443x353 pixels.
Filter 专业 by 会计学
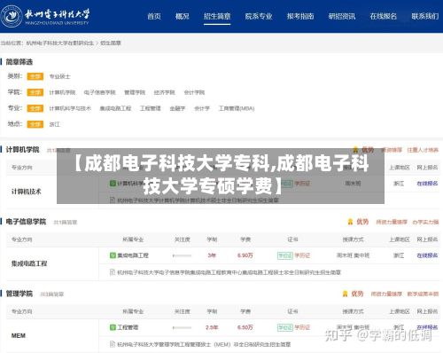[202, 108]
